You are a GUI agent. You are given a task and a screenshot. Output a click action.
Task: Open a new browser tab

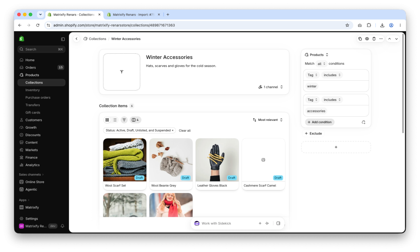click(x=168, y=15)
